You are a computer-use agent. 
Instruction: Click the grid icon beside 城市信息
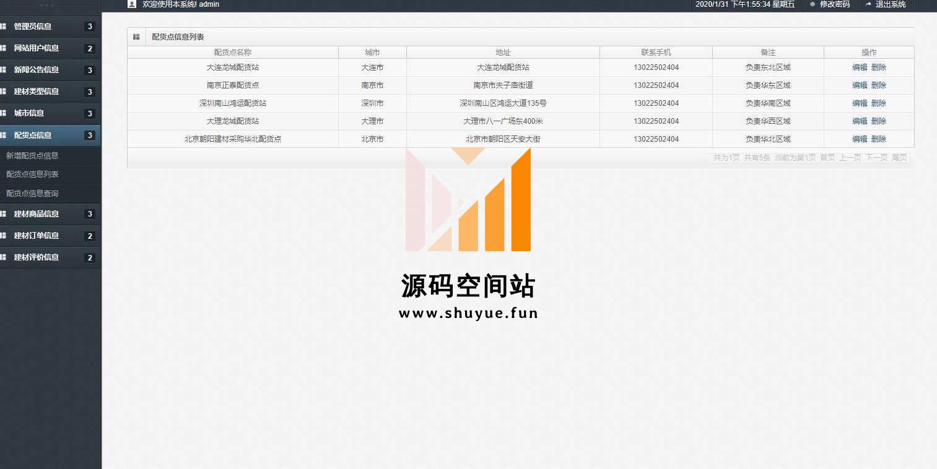coord(3,113)
